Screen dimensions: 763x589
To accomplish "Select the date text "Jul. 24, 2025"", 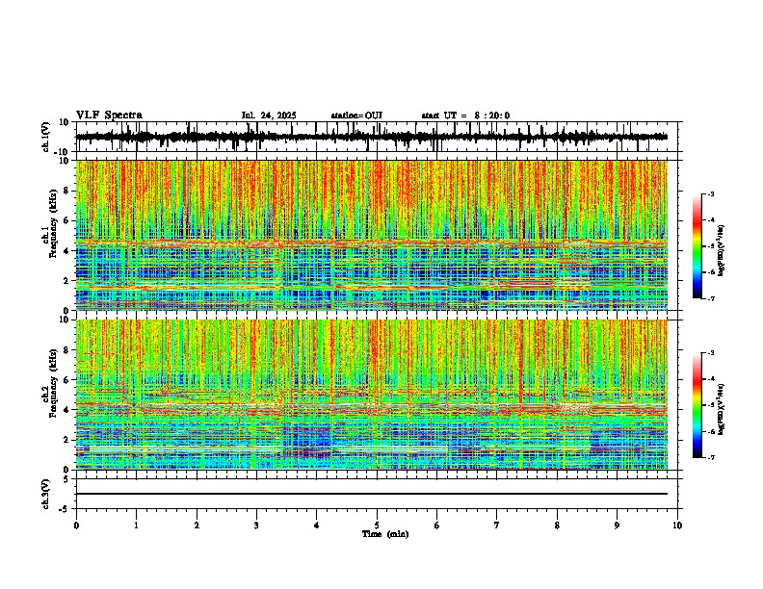I will pos(269,115).
